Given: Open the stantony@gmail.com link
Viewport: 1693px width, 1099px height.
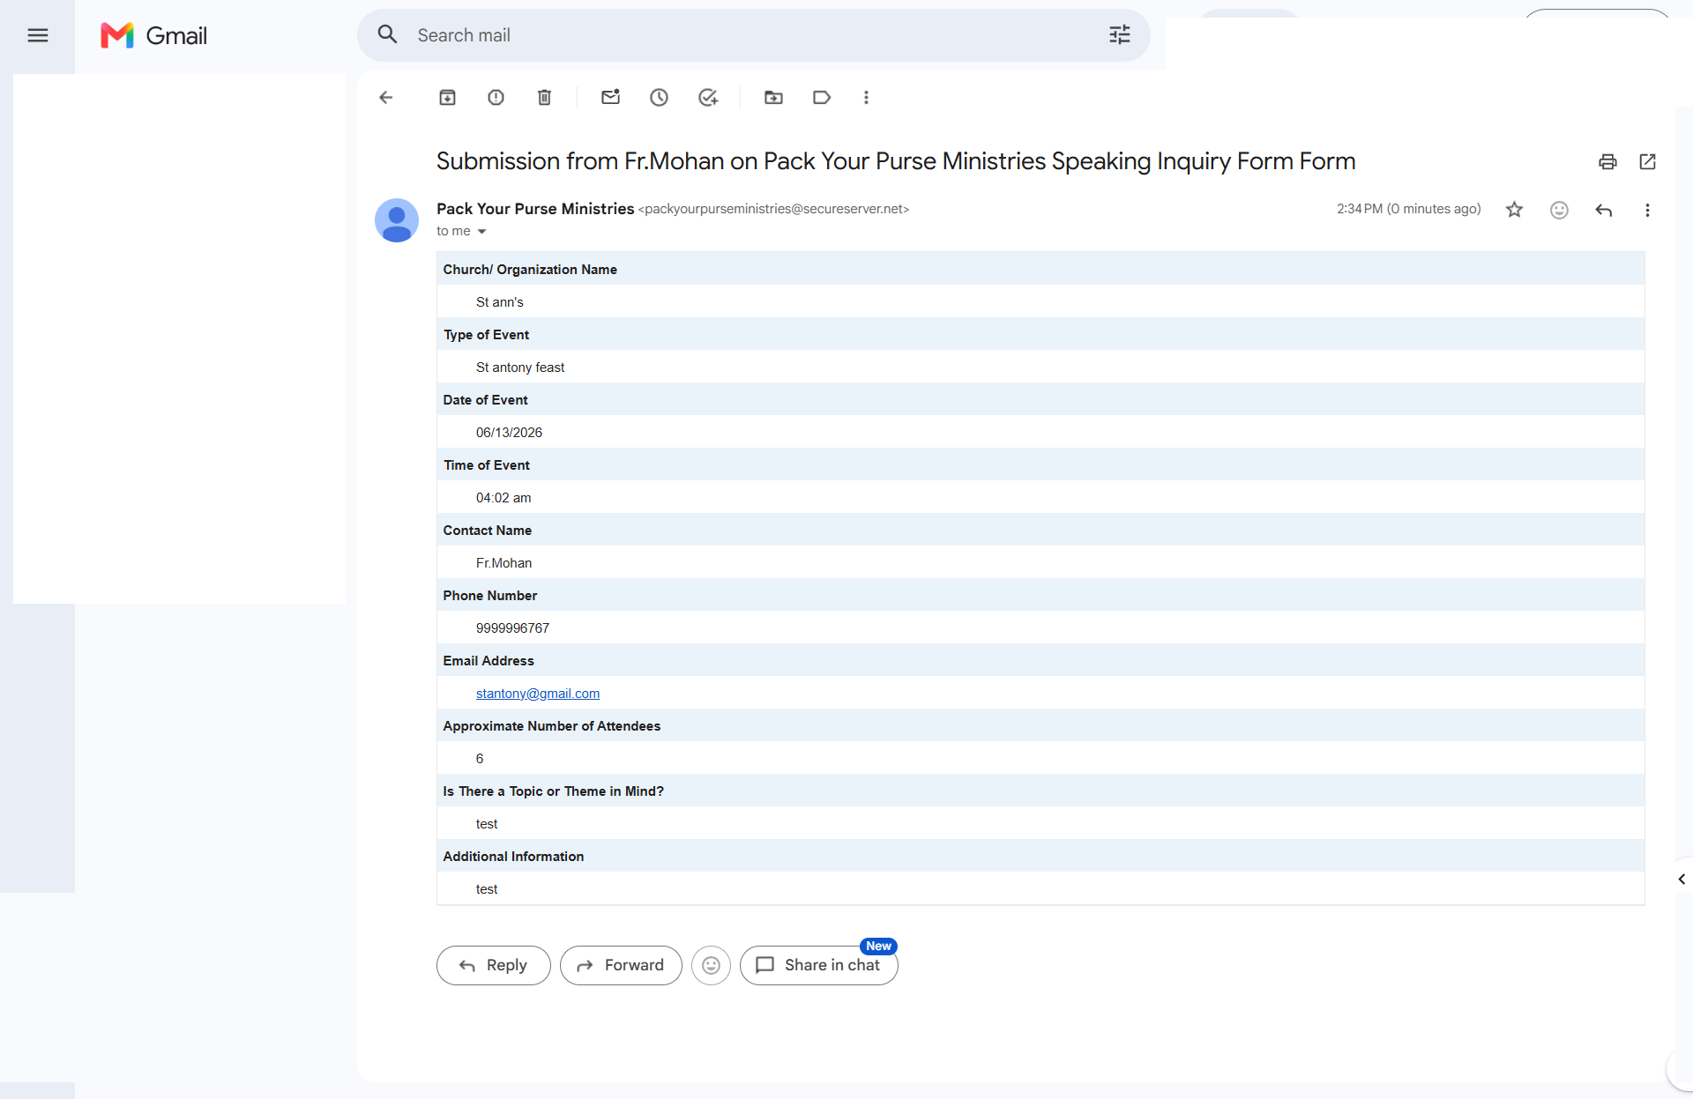Looking at the screenshot, I should coord(538,694).
